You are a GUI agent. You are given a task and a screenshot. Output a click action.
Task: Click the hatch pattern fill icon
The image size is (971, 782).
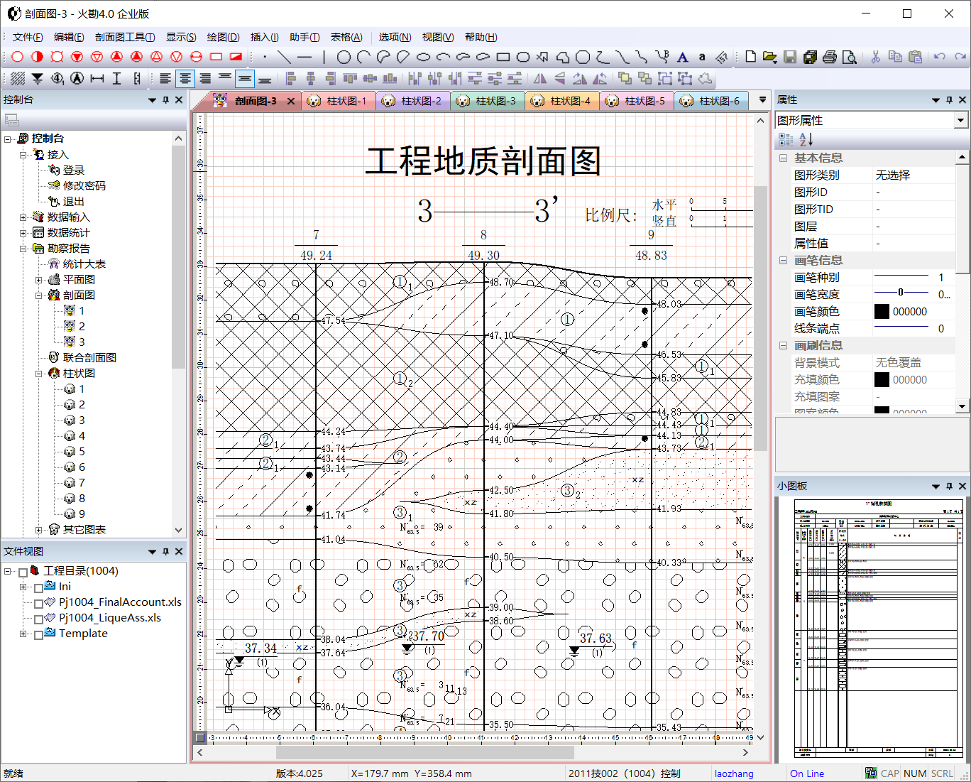pyautogui.click(x=18, y=78)
